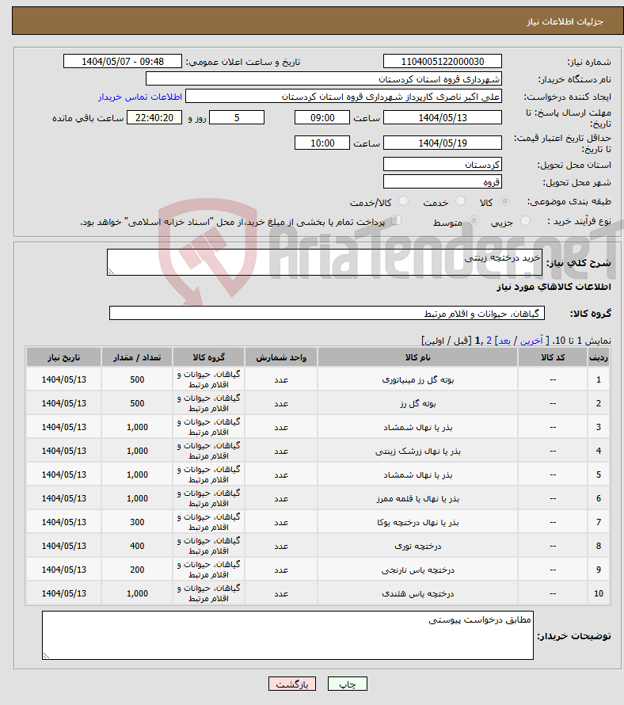
Task: Click the چاپ print button
Action: coord(348,684)
